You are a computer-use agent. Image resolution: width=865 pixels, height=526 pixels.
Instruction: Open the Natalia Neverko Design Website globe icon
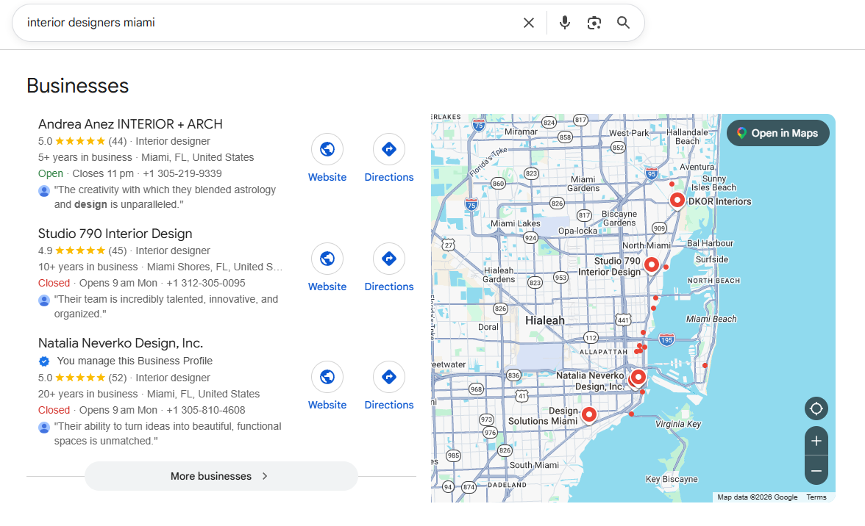(327, 377)
